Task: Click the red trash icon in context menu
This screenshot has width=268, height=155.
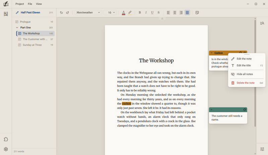Action: (233, 83)
